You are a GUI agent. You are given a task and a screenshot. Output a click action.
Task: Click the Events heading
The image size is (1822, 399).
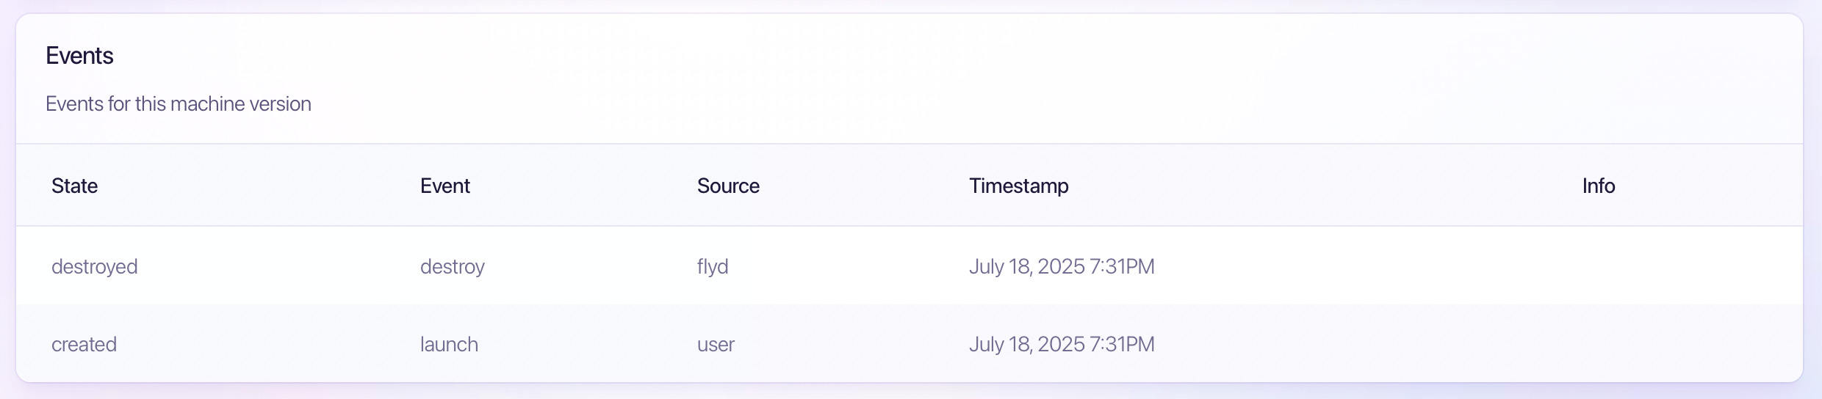[x=79, y=56]
